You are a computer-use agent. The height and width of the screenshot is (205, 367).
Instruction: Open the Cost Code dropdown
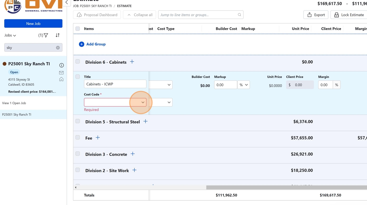coord(143,102)
